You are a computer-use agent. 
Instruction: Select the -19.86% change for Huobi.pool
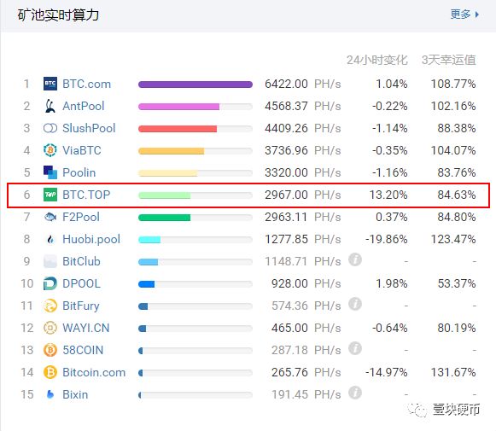point(386,239)
